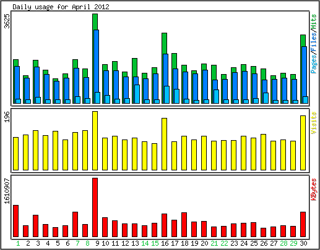The width and height of the screenshot is (320, 250).
Task: Select the yellow visits bar for day 15
Action: (x=154, y=157)
